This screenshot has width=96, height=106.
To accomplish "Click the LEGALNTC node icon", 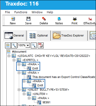I will 14,56.
